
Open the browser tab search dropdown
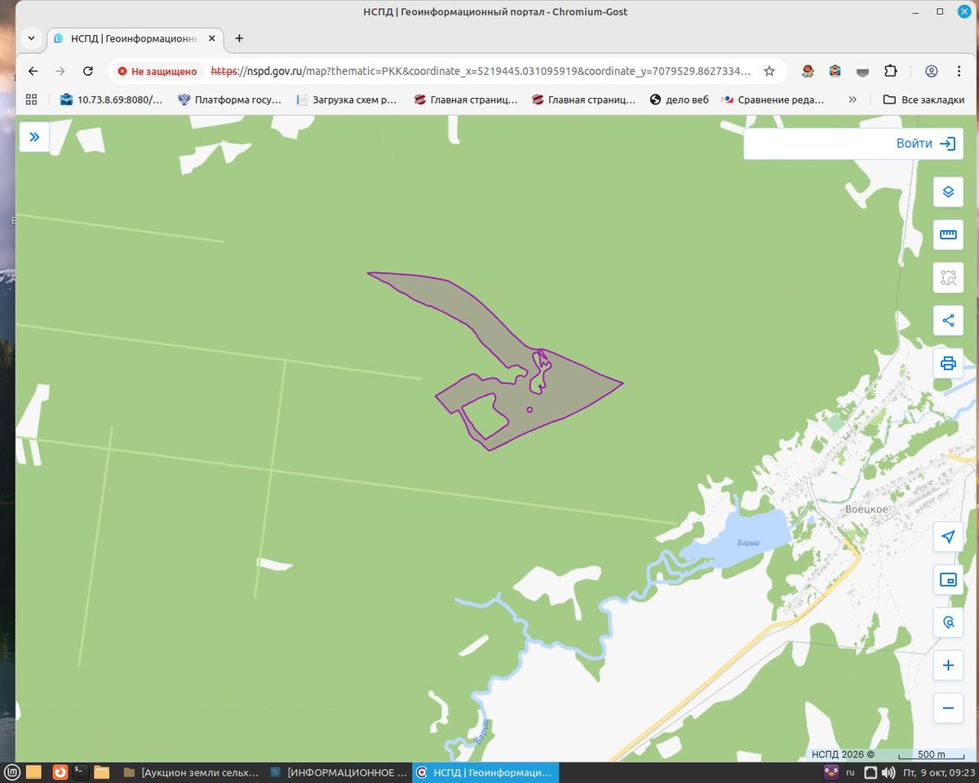[x=31, y=38]
